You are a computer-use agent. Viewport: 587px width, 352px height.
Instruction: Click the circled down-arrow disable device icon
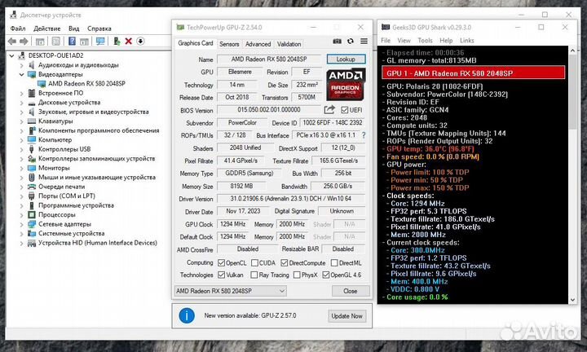point(140,41)
